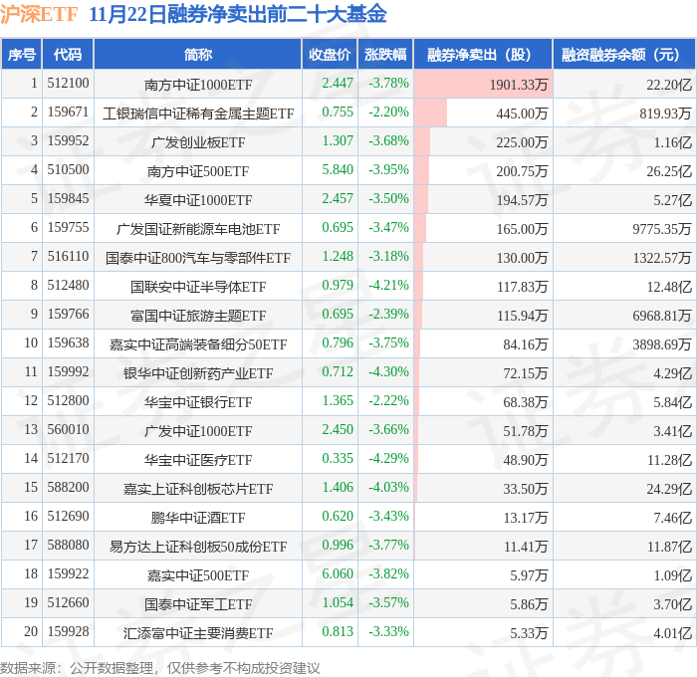697x677 pixels.
Task: Select fund 国泰中证800汽车与零部件ETF
Action: tap(198, 258)
